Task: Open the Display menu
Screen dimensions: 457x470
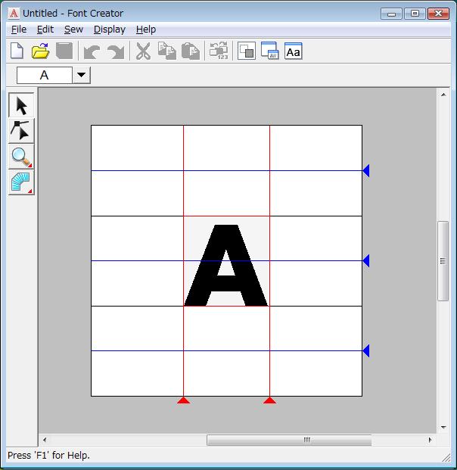Action: click(110, 30)
